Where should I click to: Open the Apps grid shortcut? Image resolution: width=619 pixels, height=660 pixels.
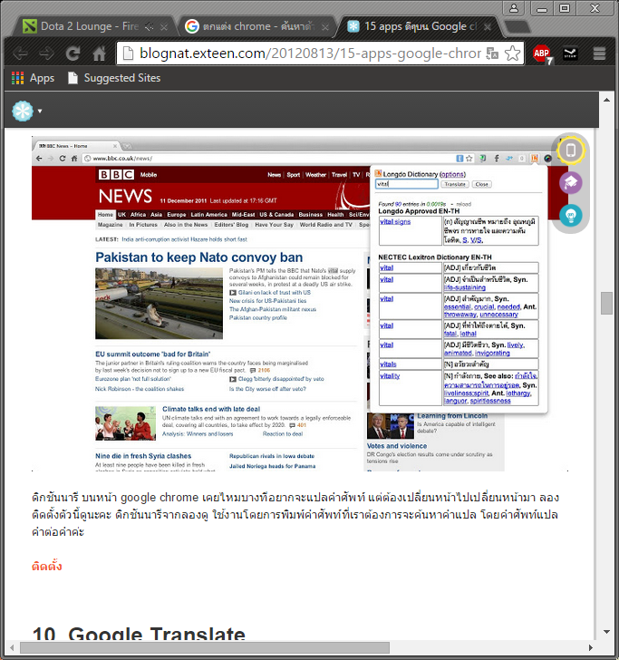[x=33, y=78]
